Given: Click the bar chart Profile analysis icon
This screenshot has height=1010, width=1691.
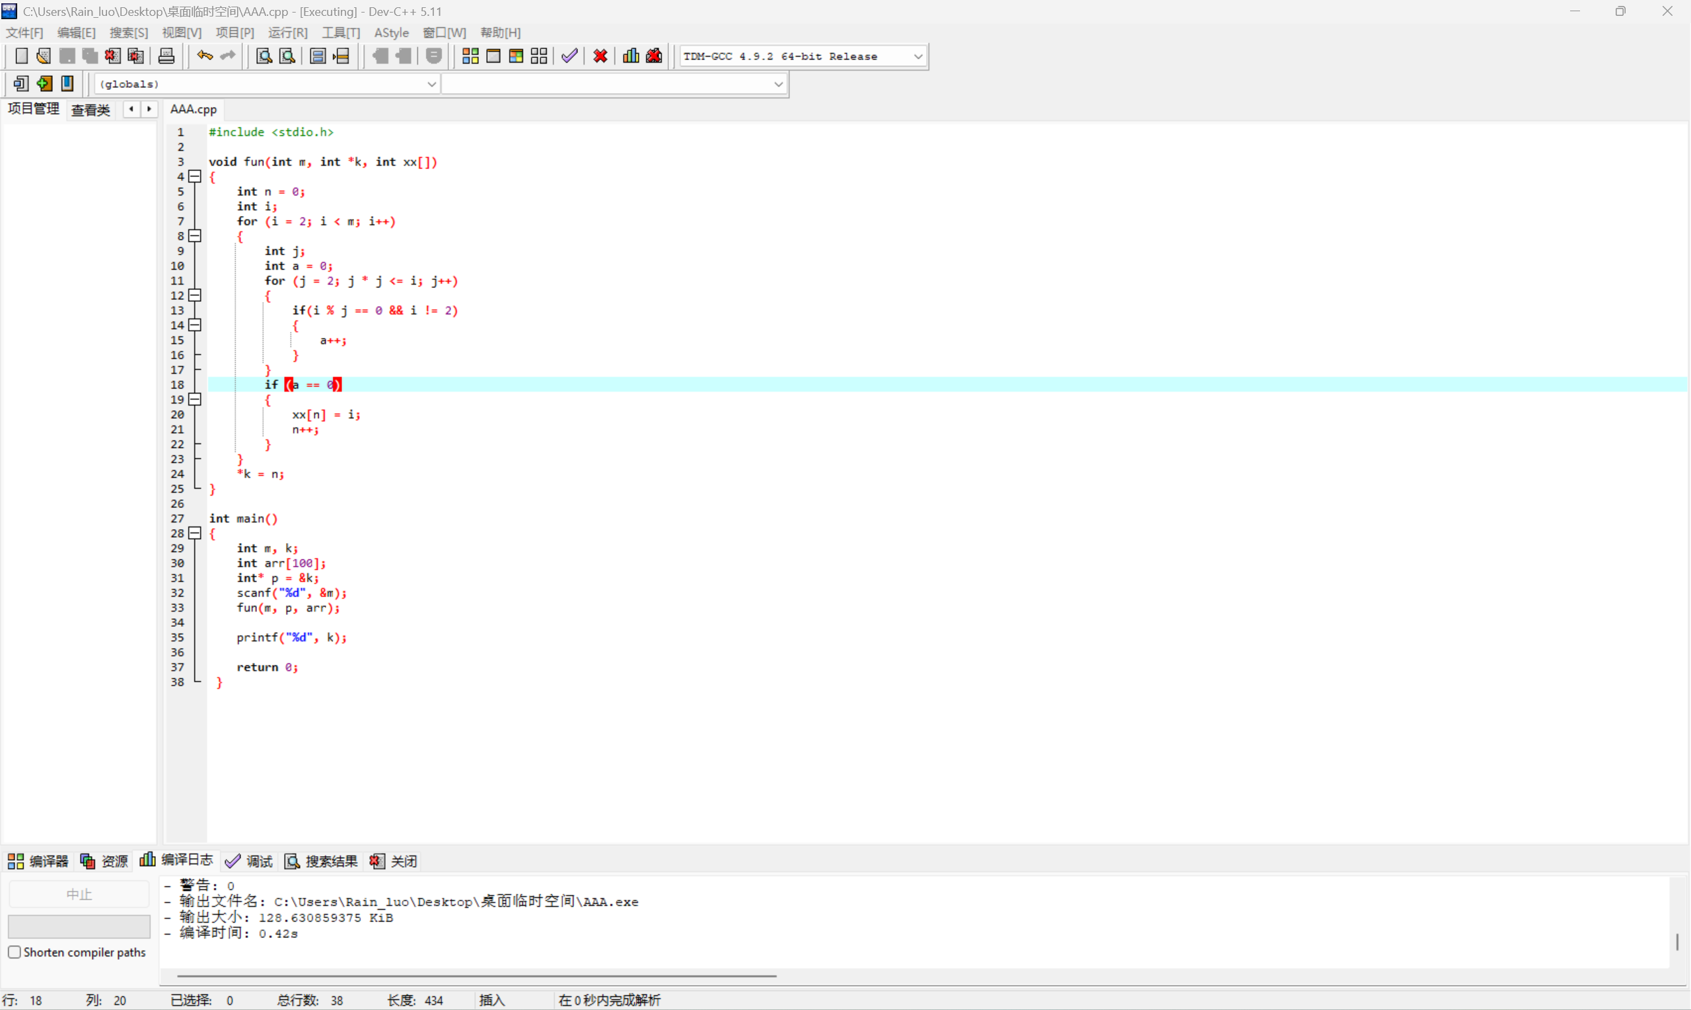Looking at the screenshot, I should [x=631, y=55].
